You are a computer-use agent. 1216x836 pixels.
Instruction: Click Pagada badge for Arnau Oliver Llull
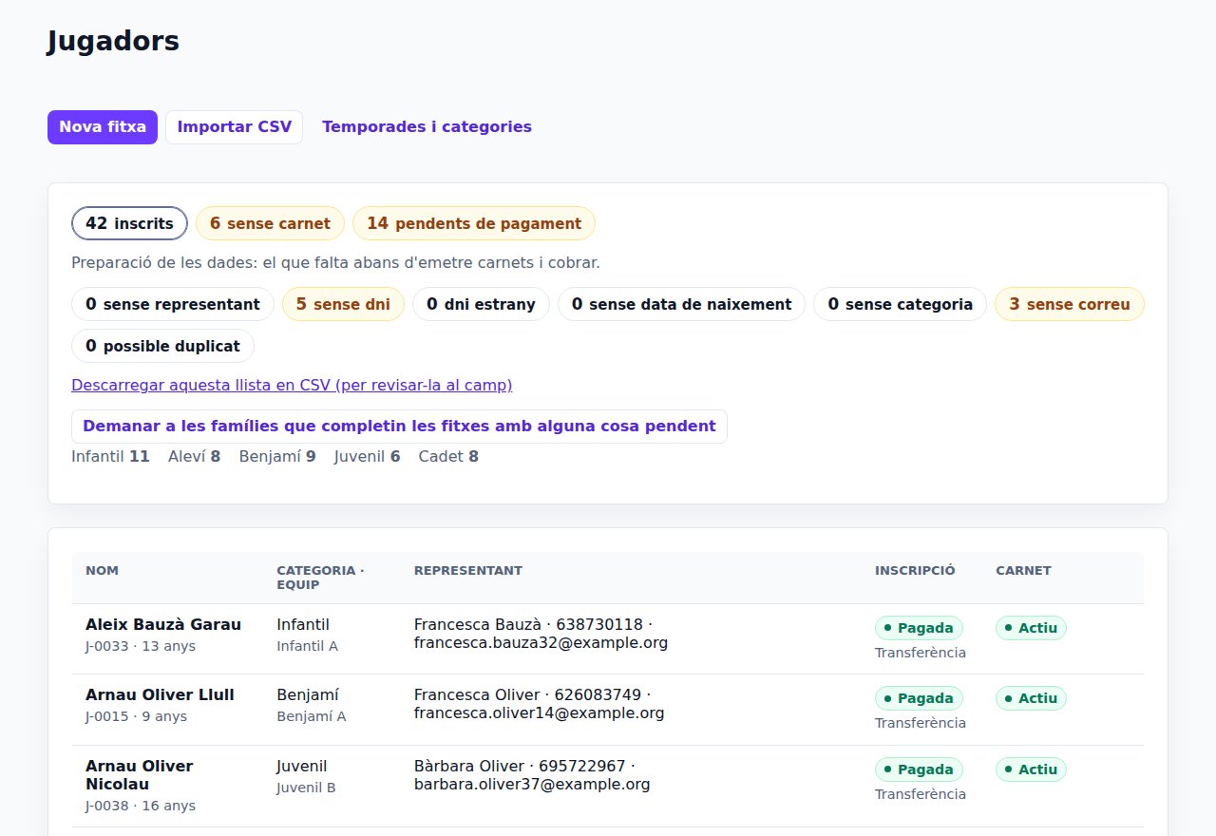[x=919, y=698]
